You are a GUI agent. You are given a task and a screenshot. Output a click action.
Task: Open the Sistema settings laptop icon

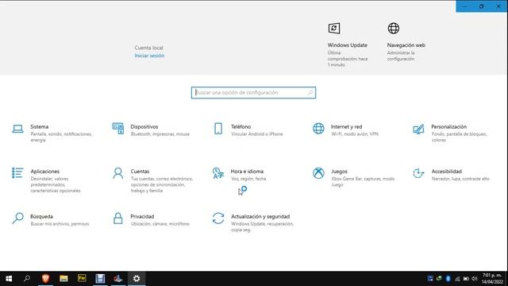(x=17, y=129)
